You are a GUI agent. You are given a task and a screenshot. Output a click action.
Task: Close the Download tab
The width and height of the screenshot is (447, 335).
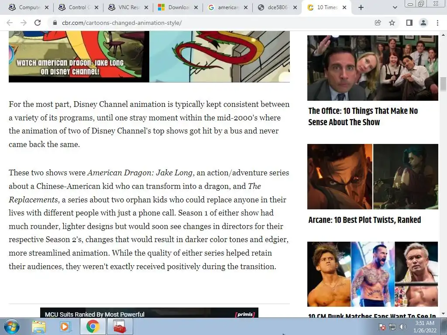(x=196, y=7)
